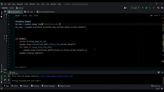This screenshot has width=164, height=92.
Task: Click the wrench settings icon in Run panel
Action: click(x=5, y=80)
